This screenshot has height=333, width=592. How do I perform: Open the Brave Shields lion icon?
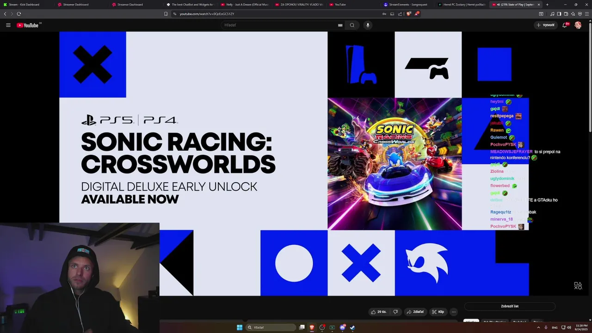click(x=408, y=14)
